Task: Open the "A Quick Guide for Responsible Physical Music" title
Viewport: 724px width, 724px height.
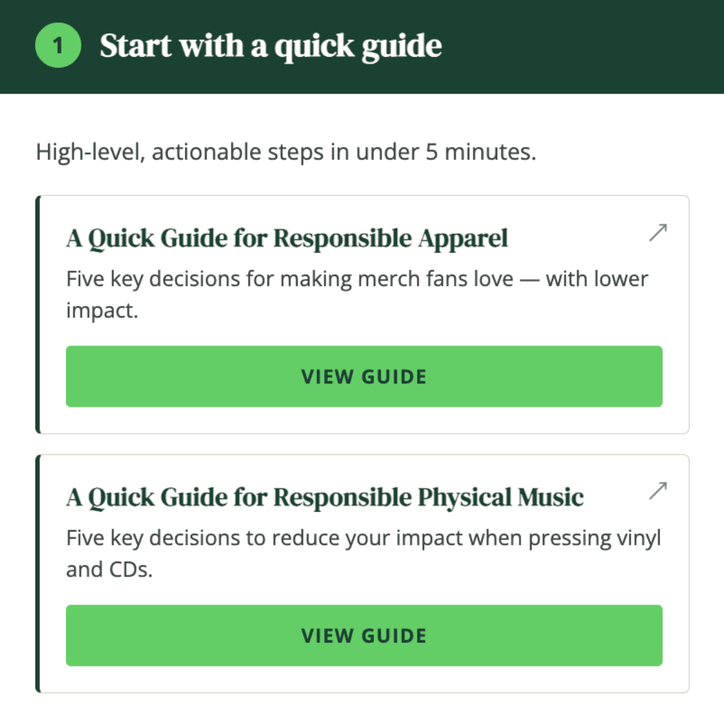Action: pos(325,497)
